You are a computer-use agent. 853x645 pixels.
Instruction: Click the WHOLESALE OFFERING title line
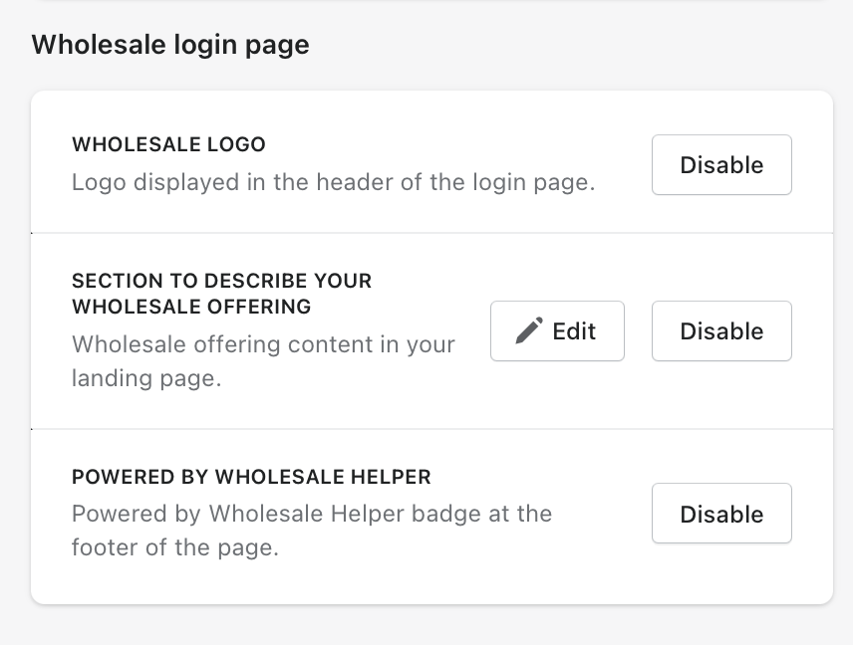coord(191,307)
